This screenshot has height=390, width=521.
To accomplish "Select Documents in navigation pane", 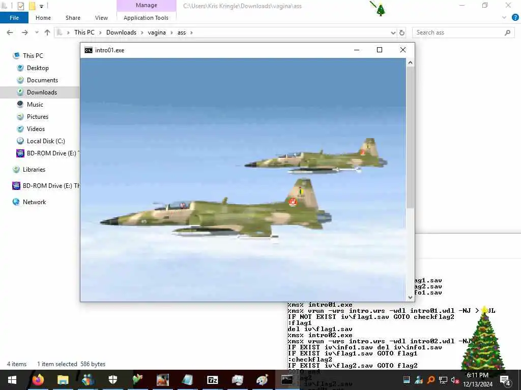I will pos(42,80).
